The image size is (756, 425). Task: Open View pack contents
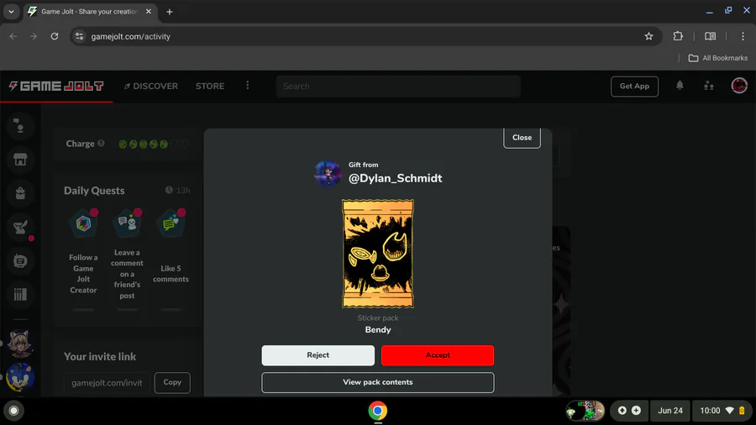point(377,382)
